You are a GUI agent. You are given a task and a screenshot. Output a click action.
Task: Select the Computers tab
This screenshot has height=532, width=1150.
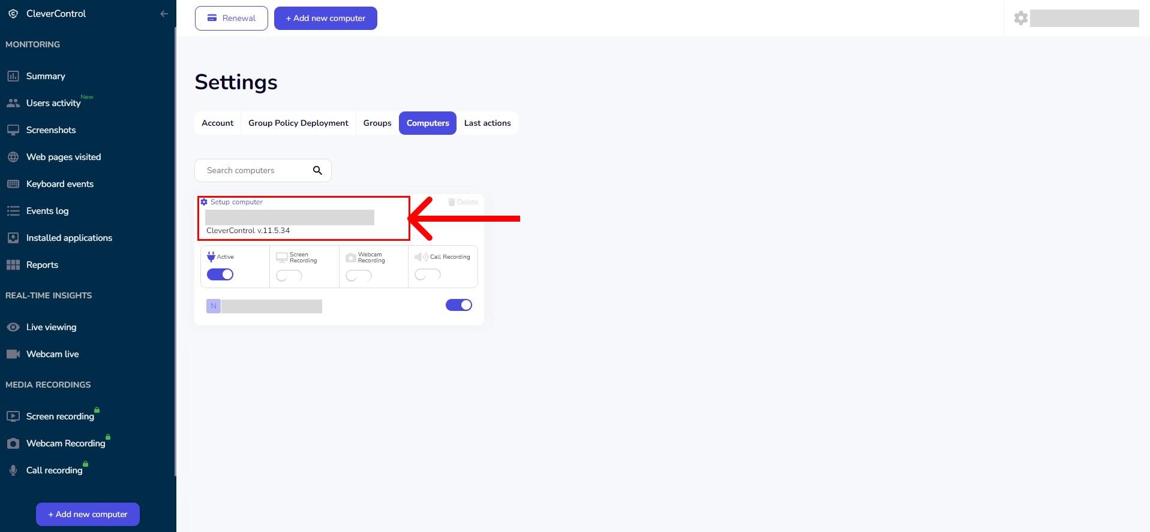click(x=428, y=123)
